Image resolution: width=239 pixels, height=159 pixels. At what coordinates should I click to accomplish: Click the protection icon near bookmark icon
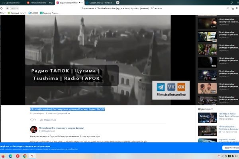[233, 8]
